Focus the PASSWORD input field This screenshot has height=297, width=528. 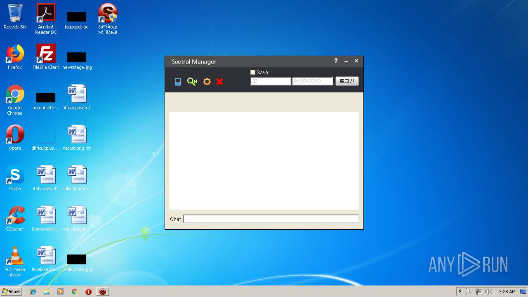point(312,81)
